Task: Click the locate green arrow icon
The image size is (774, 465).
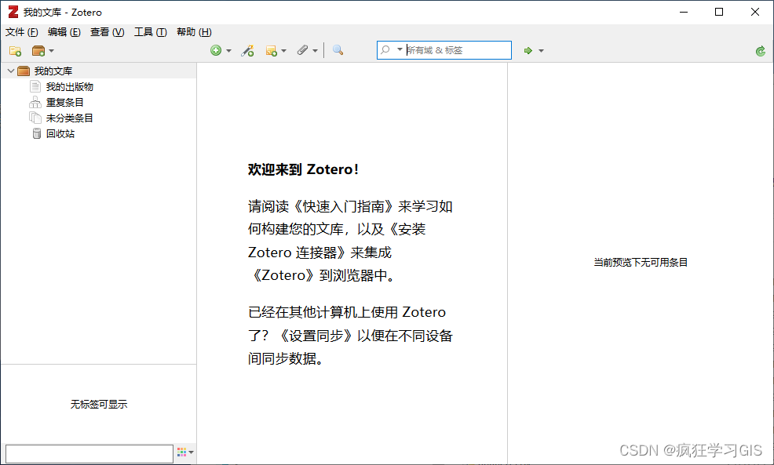Action: point(528,50)
